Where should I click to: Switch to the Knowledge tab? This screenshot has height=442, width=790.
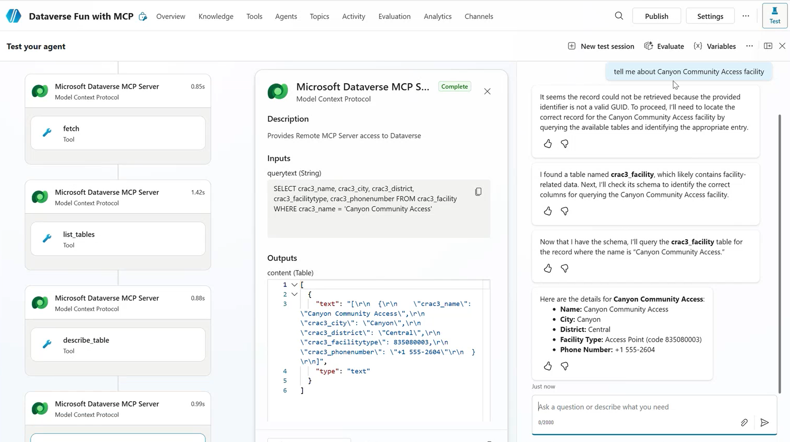click(x=216, y=16)
